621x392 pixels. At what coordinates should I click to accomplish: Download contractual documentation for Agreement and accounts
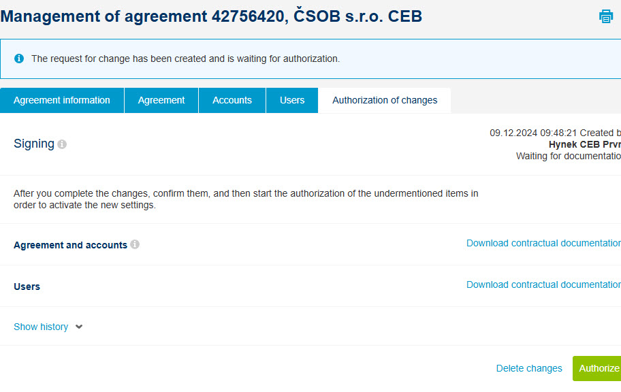tap(543, 243)
